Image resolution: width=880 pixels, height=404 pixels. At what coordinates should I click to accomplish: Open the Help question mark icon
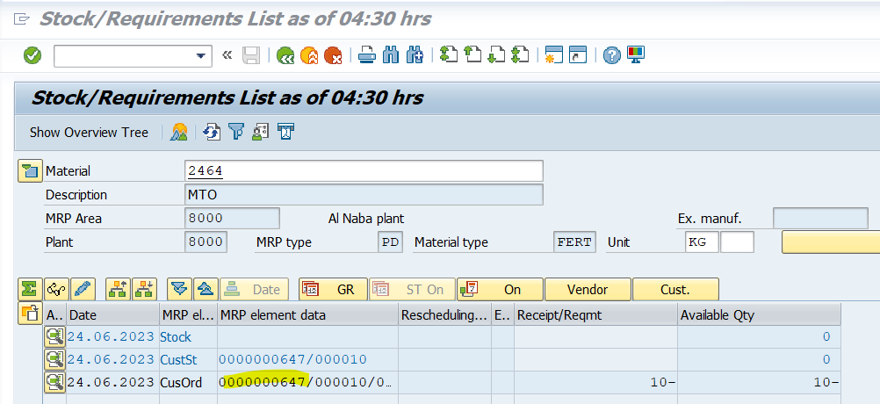[x=612, y=55]
